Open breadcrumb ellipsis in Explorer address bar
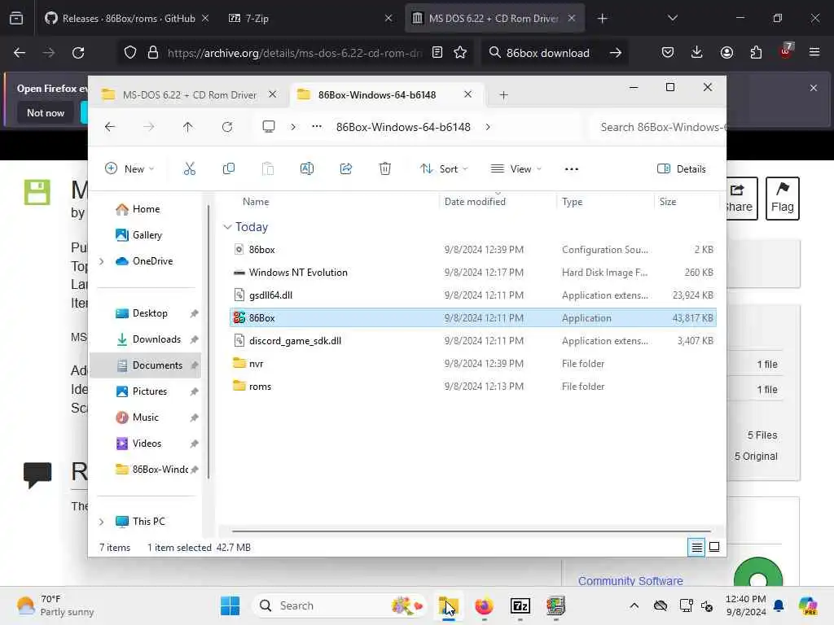Image resolution: width=834 pixels, height=625 pixels. (x=317, y=127)
